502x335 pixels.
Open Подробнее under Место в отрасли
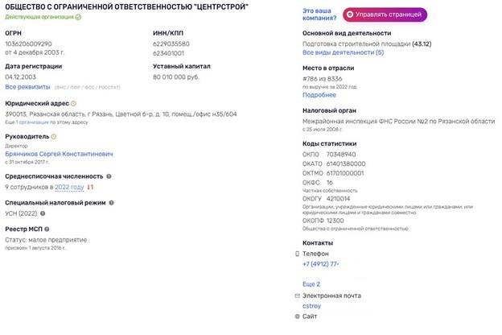(x=319, y=94)
